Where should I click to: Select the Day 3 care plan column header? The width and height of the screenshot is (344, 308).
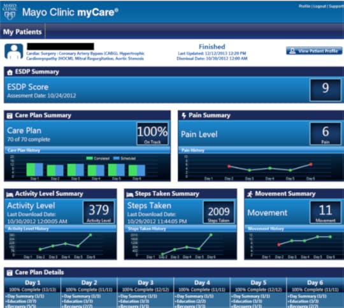coord(145,286)
